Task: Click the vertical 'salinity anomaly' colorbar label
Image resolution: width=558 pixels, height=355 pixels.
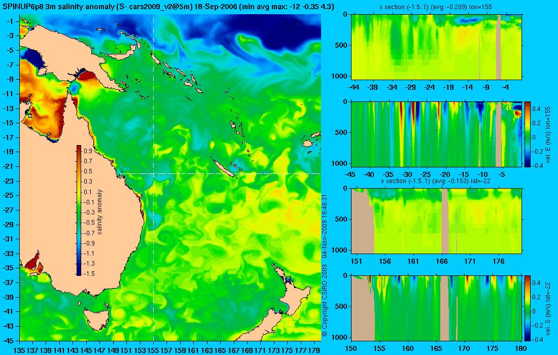Action: click(x=99, y=211)
